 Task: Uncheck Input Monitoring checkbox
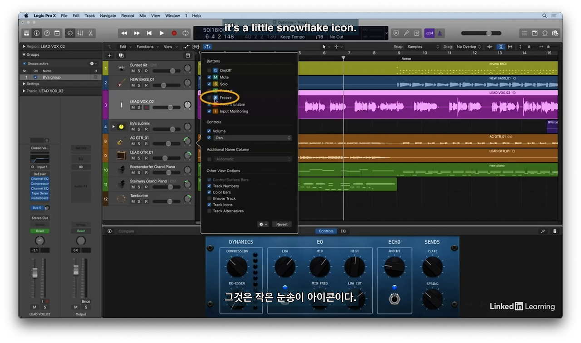(x=209, y=111)
